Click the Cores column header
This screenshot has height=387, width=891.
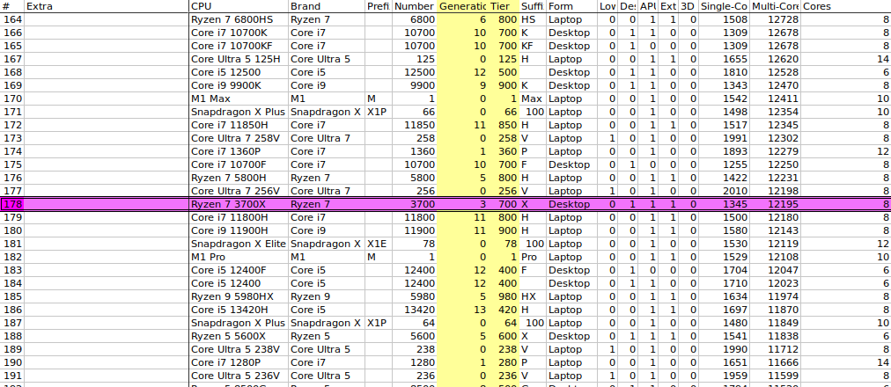pos(845,6)
